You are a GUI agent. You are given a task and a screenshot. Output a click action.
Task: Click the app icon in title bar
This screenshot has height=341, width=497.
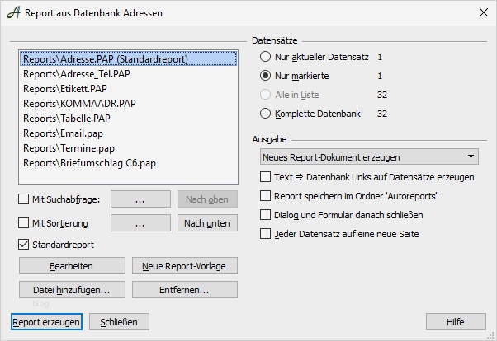[12, 13]
